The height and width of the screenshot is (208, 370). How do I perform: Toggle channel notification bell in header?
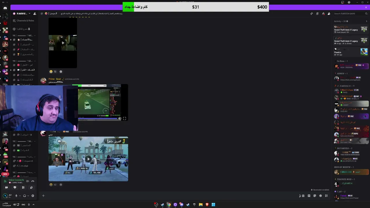(x=317, y=14)
